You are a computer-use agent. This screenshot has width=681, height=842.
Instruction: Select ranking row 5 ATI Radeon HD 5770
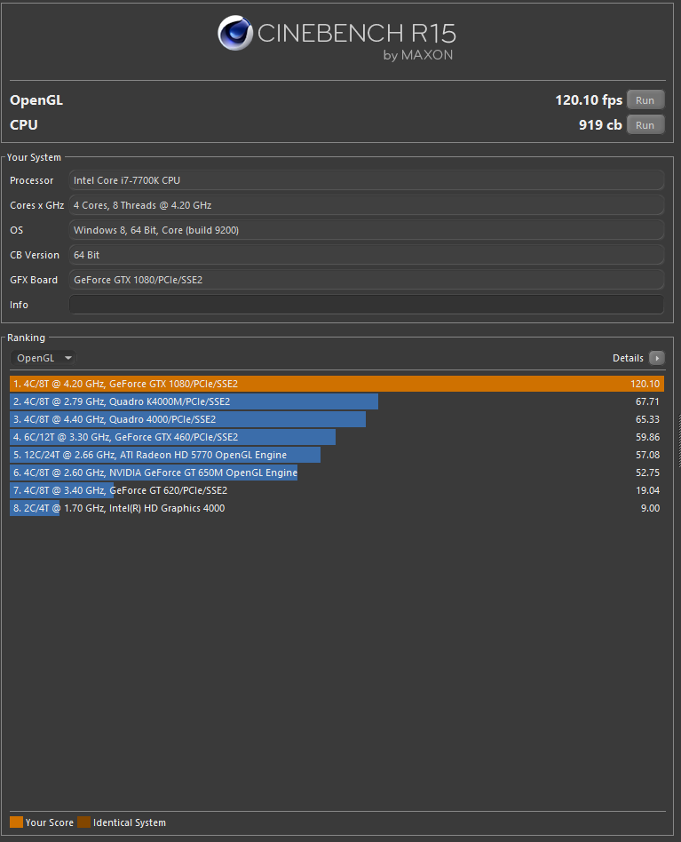pos(337,454)
